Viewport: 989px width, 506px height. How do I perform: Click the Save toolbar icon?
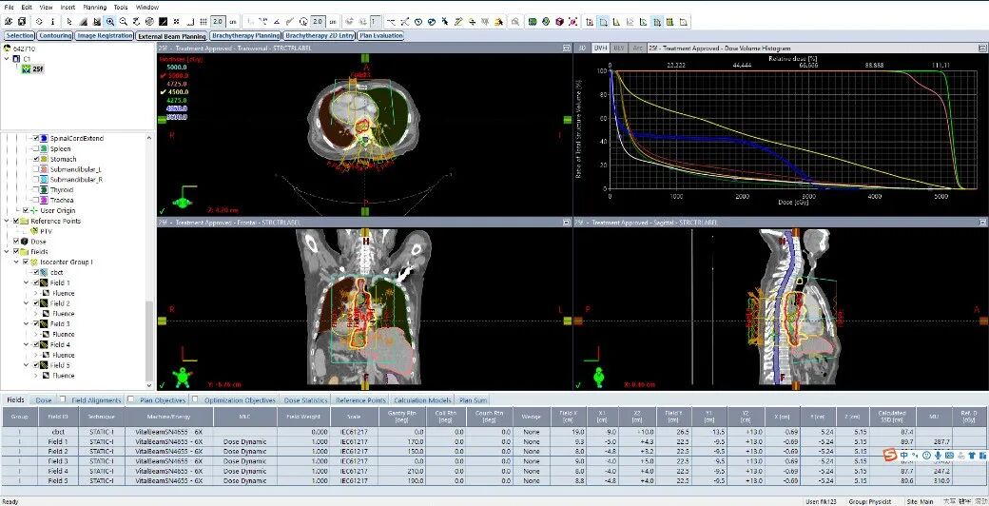22,22
